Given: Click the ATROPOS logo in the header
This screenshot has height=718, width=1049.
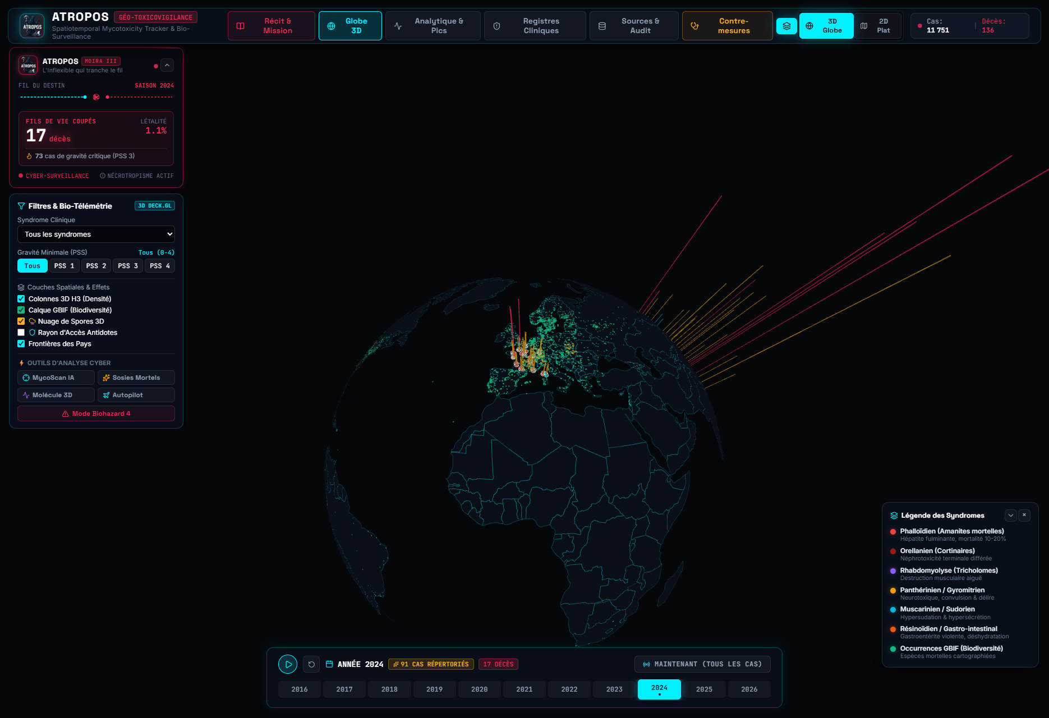Looking at the screenshot, I should coord(32,26).
